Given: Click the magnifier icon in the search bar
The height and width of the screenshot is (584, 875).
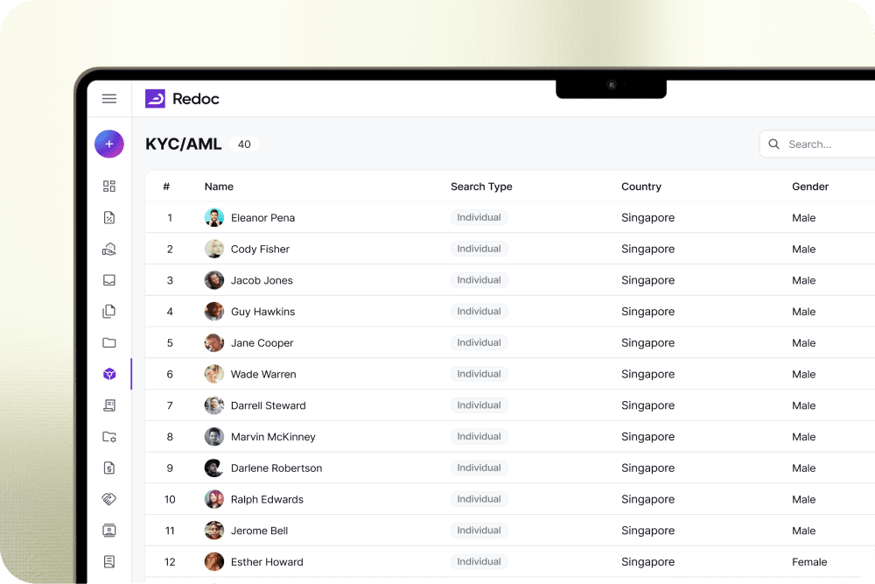Looking at the screenshot, I should click(773, 144).
